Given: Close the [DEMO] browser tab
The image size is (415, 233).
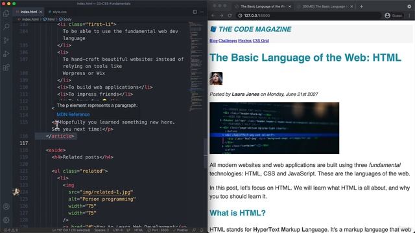Looking at the screenshot, I should (x=351, y=6).
